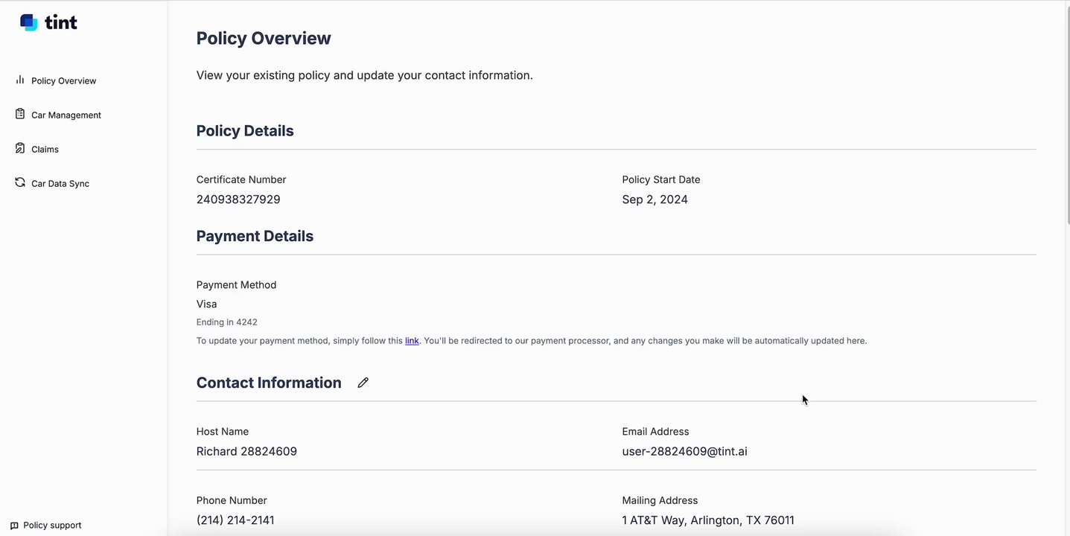Viewport: 1070px width, 536px height.
Task: Follow the payment method update link
Action: pyautogui.click(x=412, y=341)
